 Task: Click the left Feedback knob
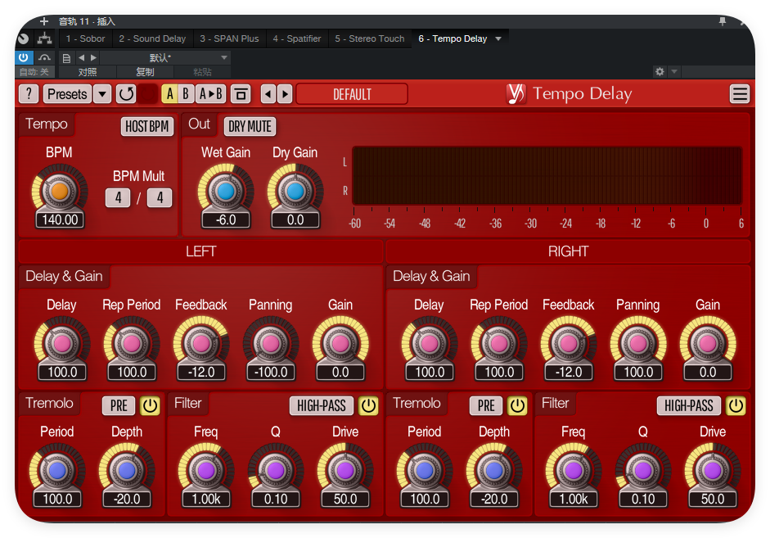click(201, 343)
